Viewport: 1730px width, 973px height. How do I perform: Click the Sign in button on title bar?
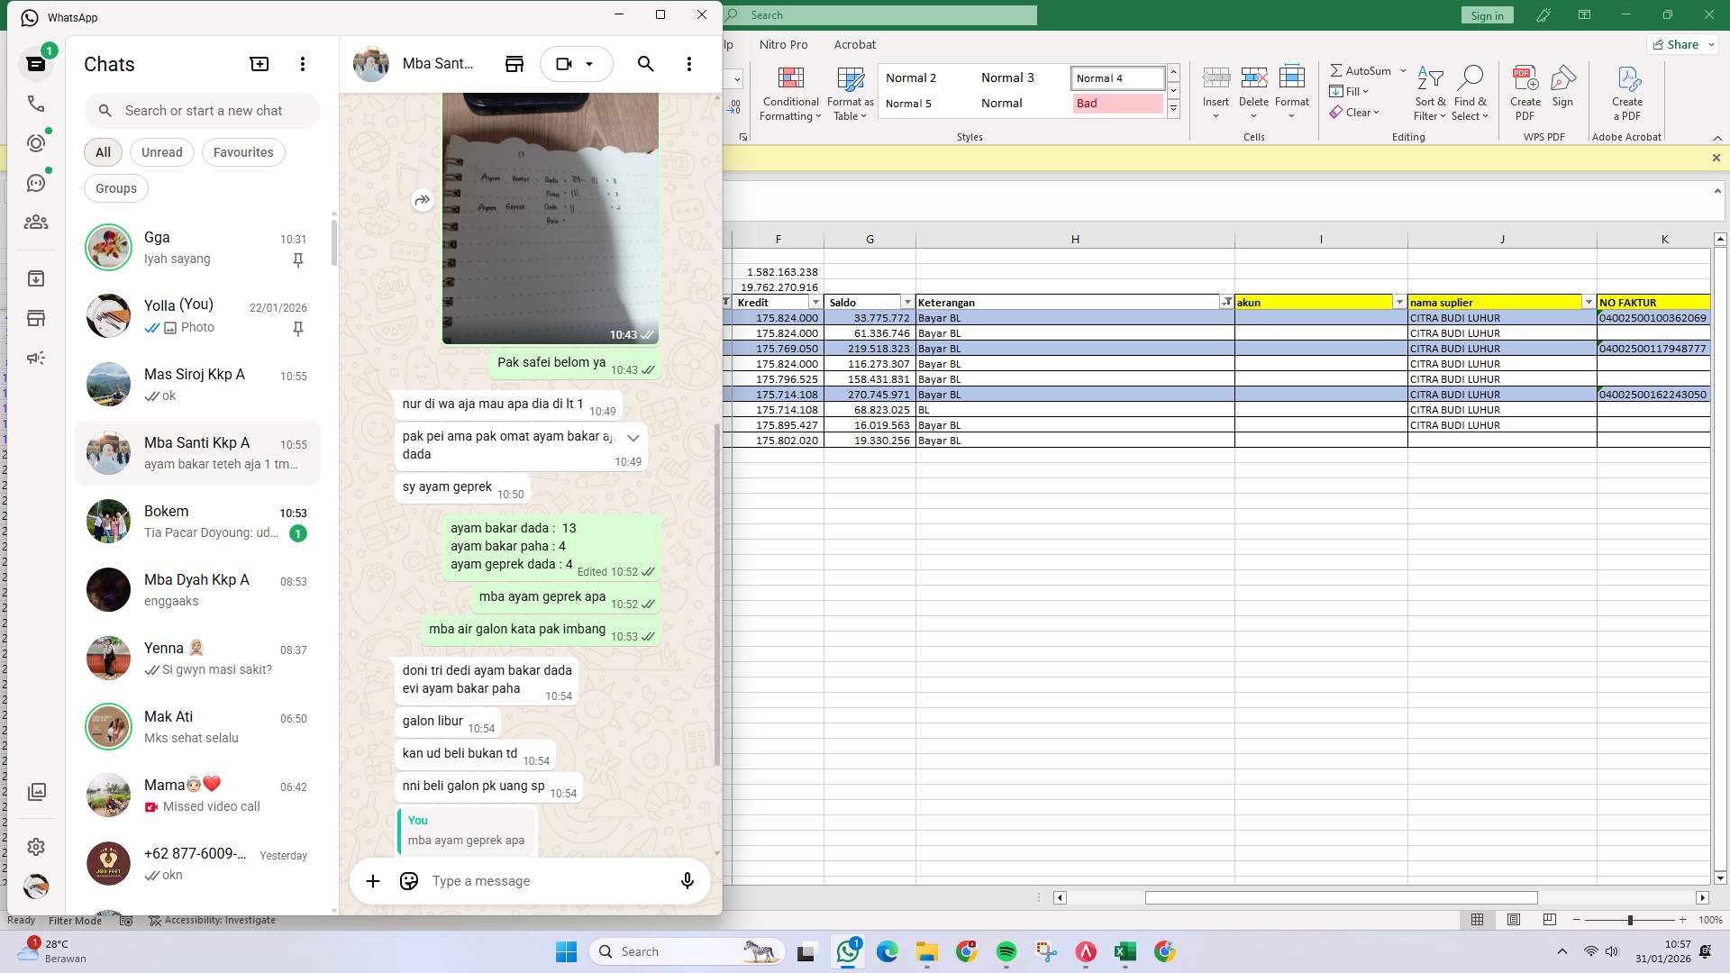point(1486,14)
